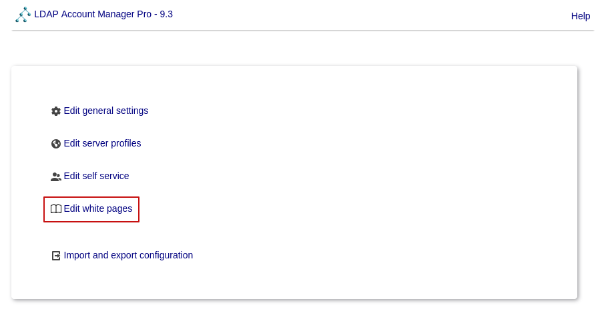Select Edit self service
The image size is (602, 317).
click(x=96, y=176)
